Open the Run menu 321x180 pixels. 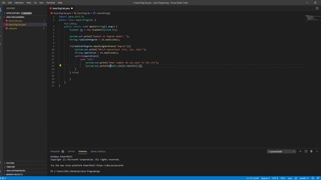click(x=41, y=3)
